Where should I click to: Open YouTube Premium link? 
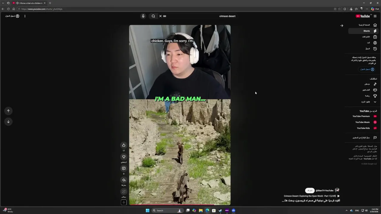tap(363, 116)
